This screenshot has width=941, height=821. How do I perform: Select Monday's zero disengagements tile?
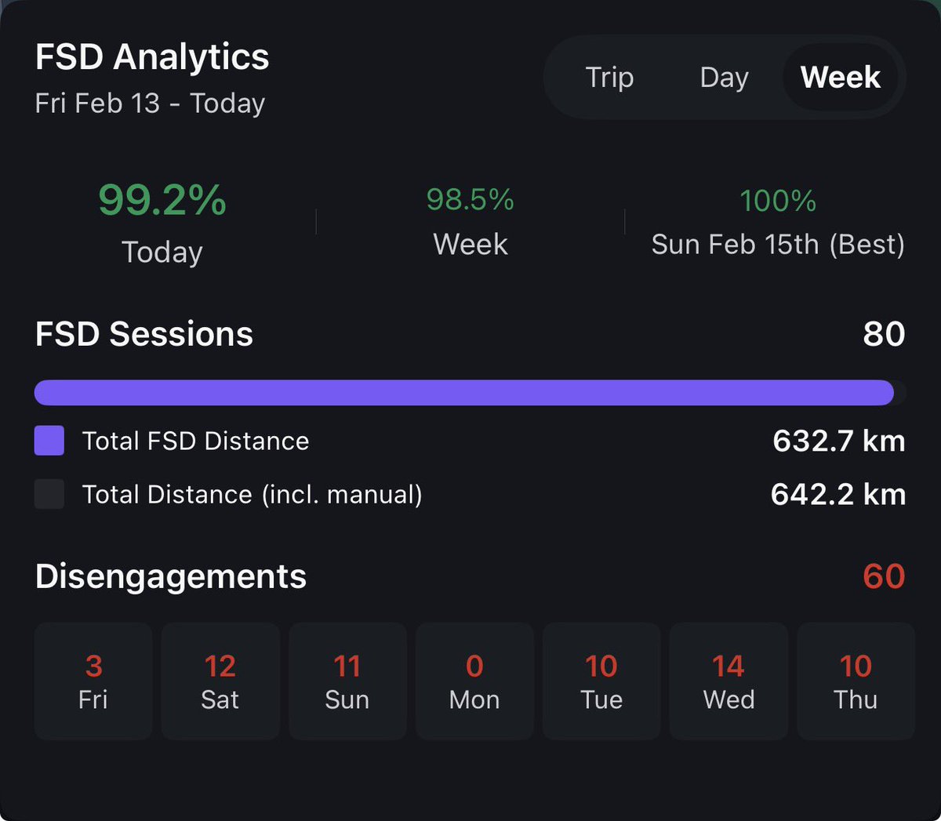(474, 681)
